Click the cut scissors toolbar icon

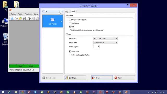[x=29, y=18]
